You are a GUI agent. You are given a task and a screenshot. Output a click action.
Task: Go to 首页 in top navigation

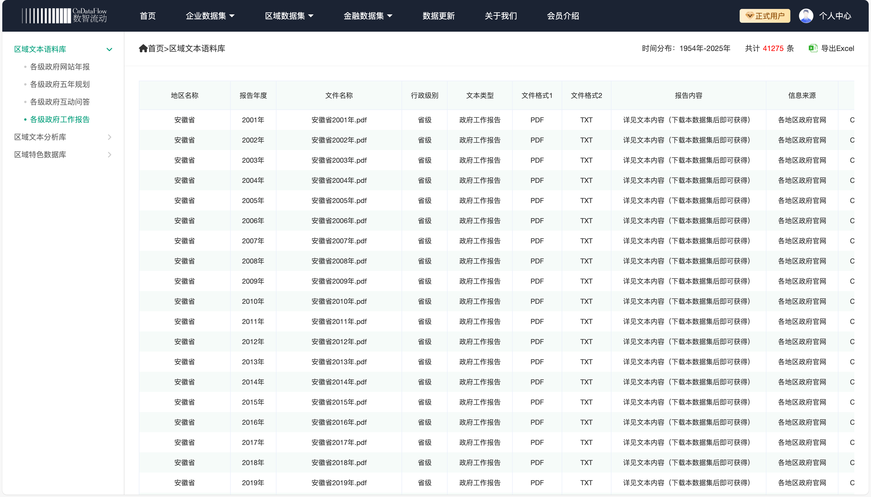147,16
